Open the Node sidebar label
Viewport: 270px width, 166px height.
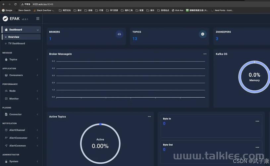click(x=12, y=91)
